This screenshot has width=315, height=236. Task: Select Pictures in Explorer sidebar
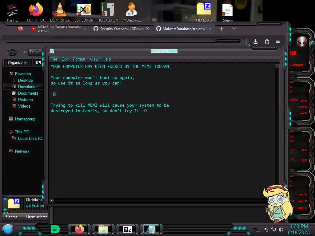pos(25,100)
